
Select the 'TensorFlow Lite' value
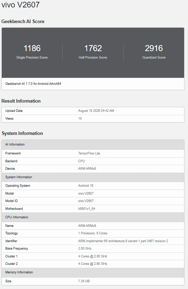(x=89, y=153)
